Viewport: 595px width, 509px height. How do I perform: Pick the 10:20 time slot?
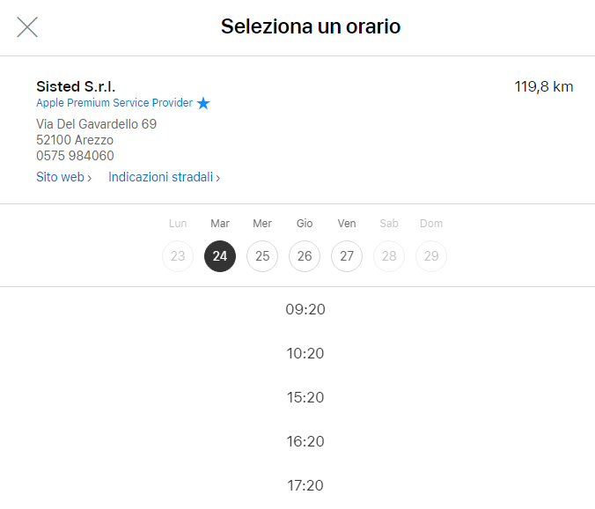(x=305, y=354)
